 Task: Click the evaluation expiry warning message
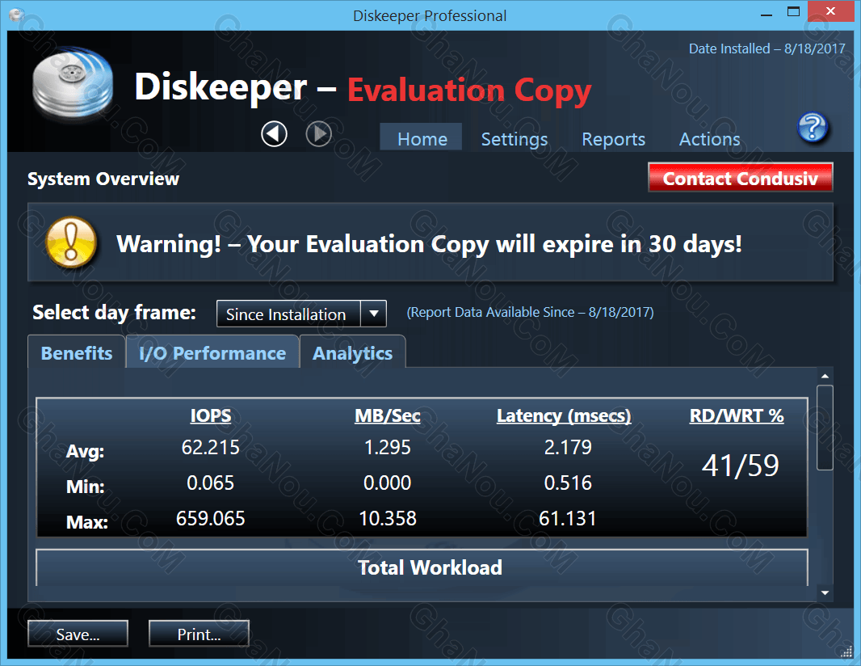click(x=429, y=244)
